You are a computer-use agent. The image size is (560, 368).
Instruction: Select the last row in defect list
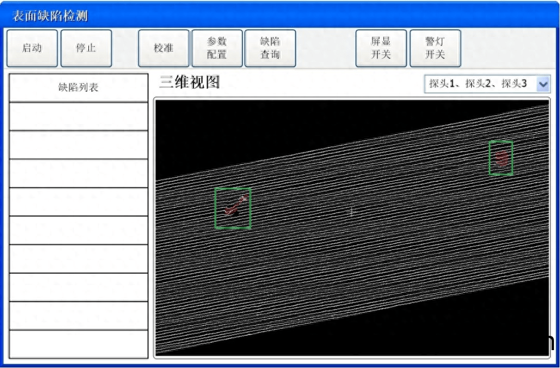(x=78, y=344)
